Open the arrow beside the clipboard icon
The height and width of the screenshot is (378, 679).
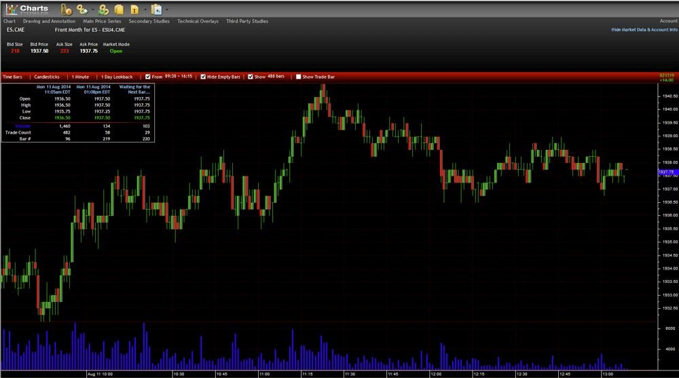pyautogui.click(x=167, y=10)
